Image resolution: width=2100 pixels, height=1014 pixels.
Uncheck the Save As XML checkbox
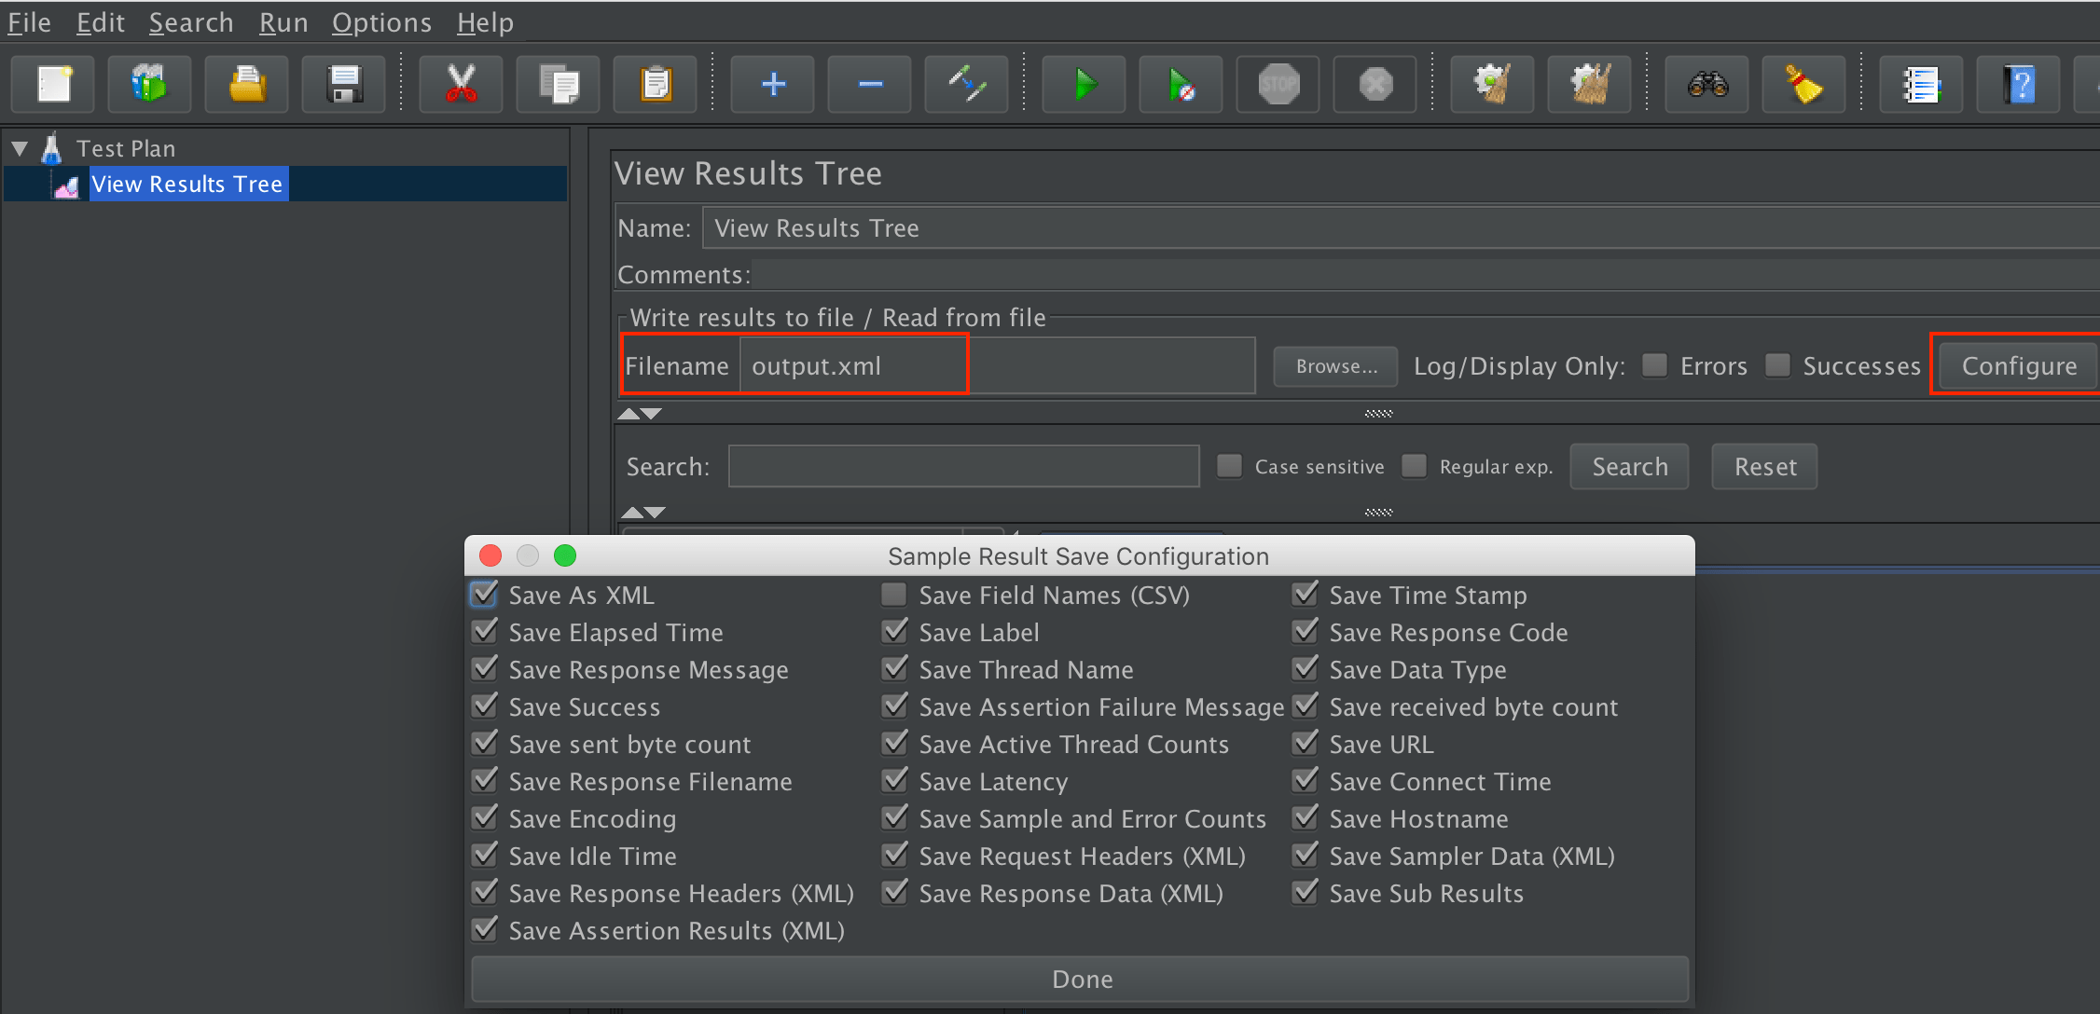pos(484,595)
